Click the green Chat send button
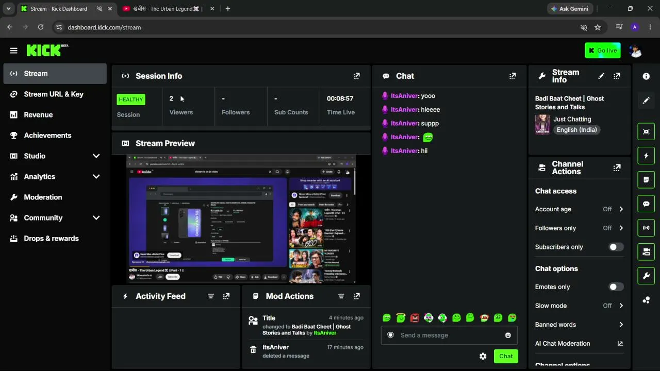The image size is (660, 371). 506,356
